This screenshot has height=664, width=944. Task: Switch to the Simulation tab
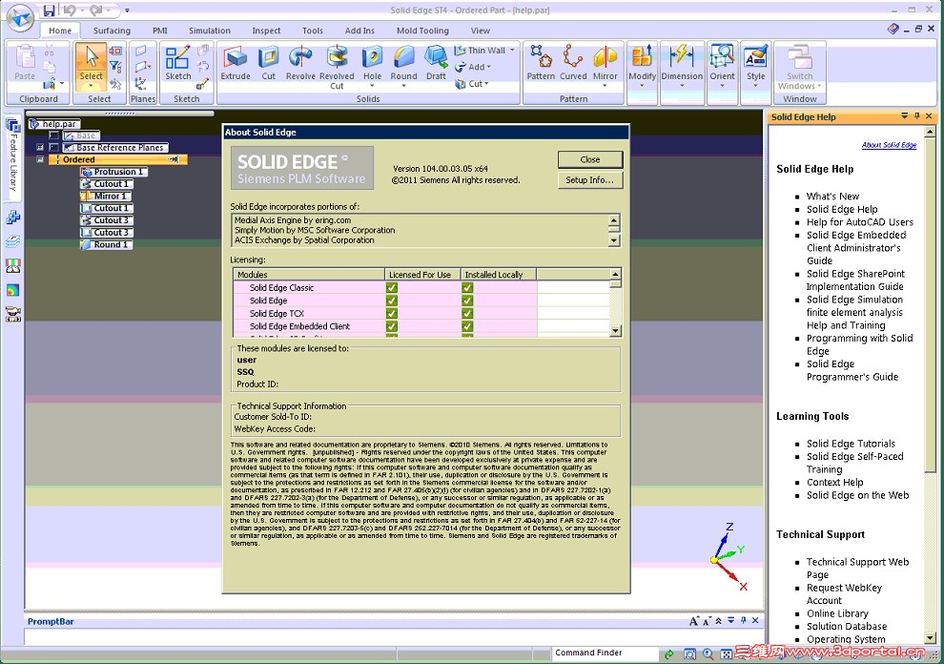[x=210, y=31]
